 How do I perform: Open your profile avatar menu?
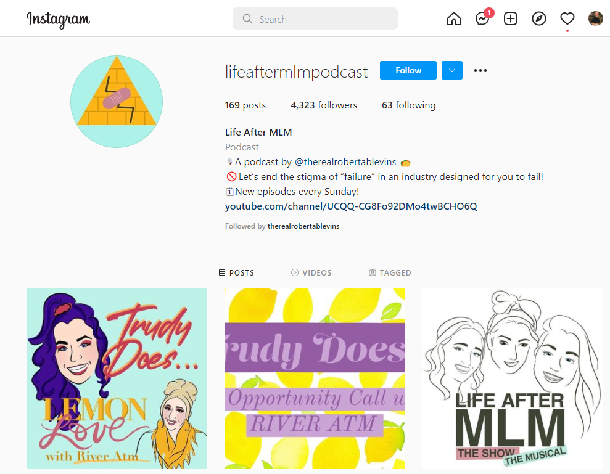pyautogui.click(x=596, y=18)
